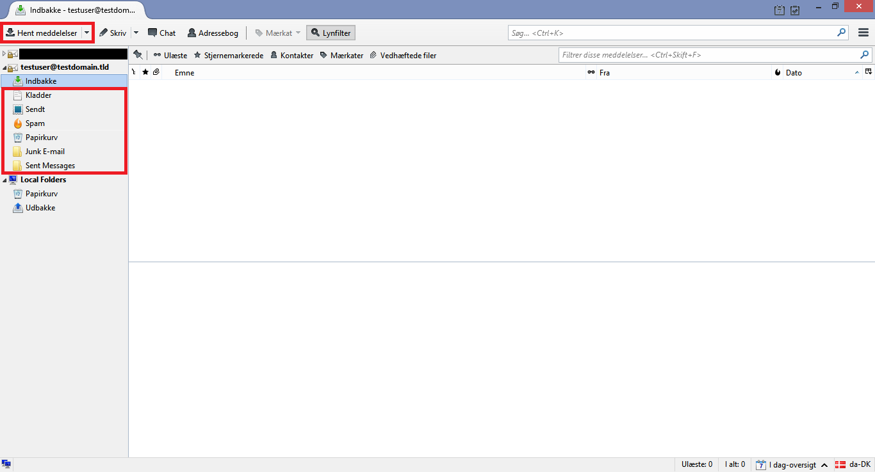
Task: Click the I alt: 0 status text
Action: [x=734, y=464]
